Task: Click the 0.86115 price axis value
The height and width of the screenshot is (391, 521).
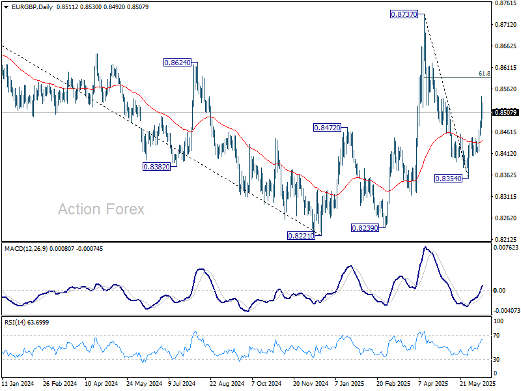Action: click(x=506, y=68)
